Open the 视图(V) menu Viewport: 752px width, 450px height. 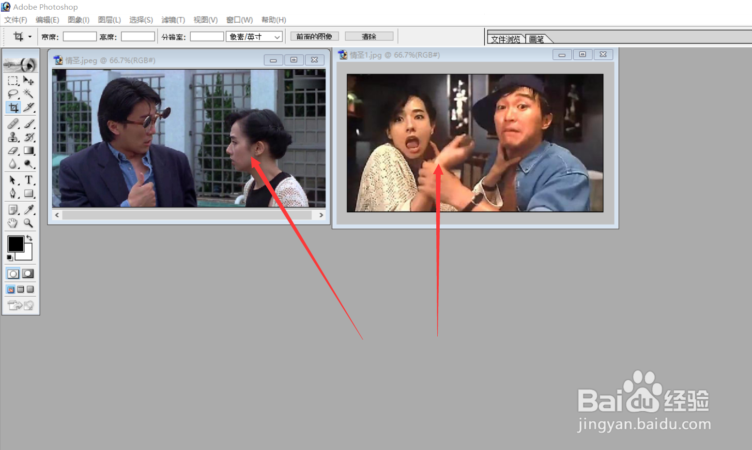(205, 20)
